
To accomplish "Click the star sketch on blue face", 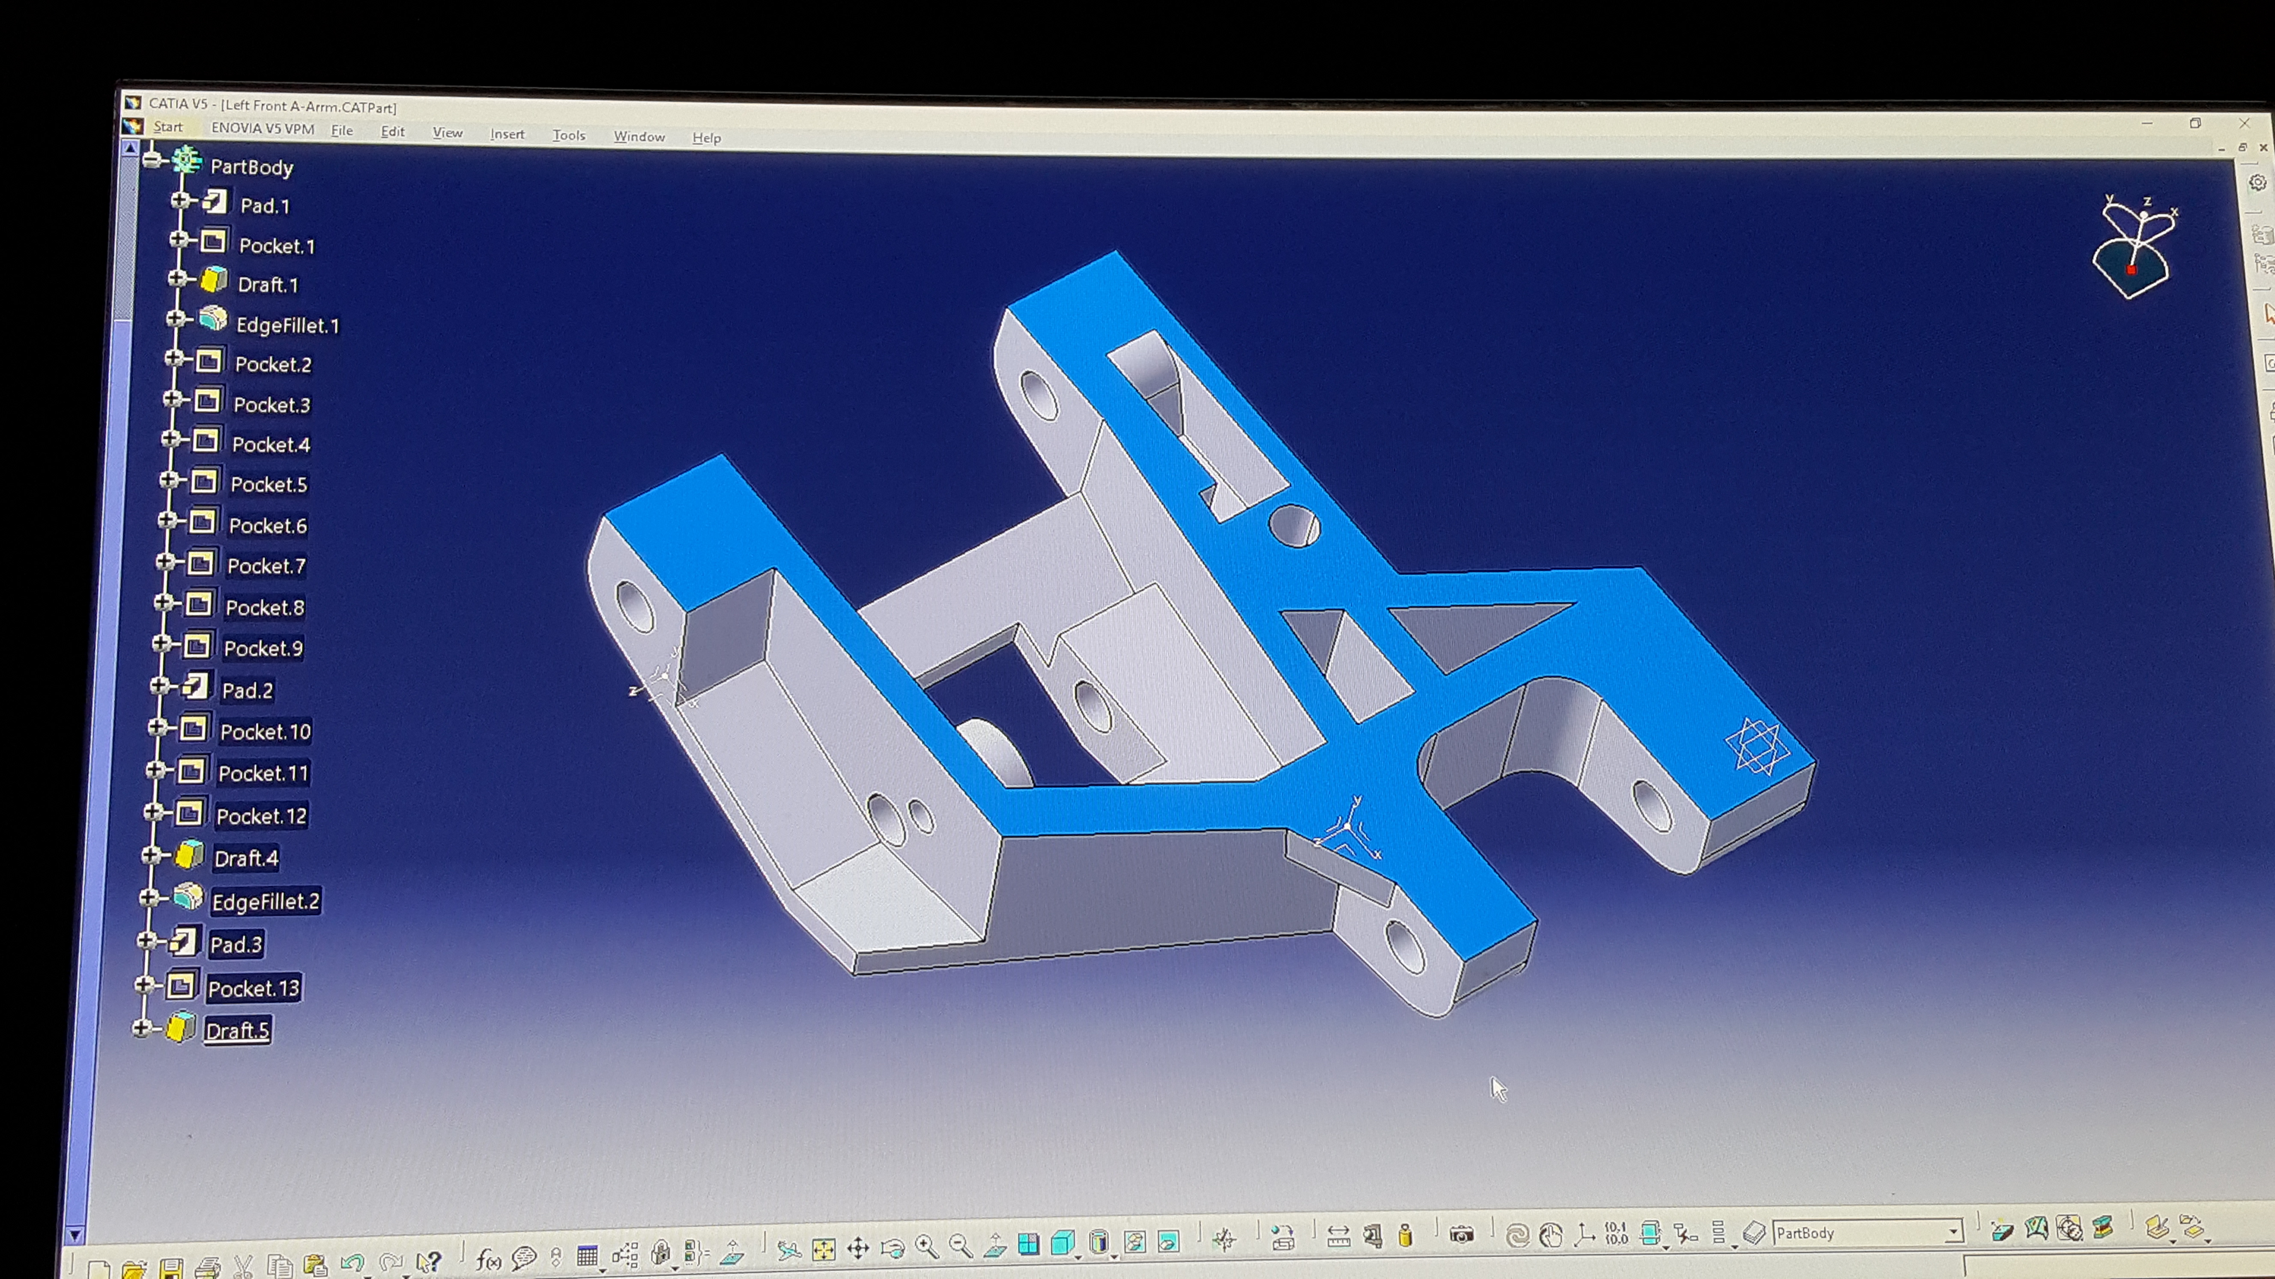I will (x=1757, y=747).
